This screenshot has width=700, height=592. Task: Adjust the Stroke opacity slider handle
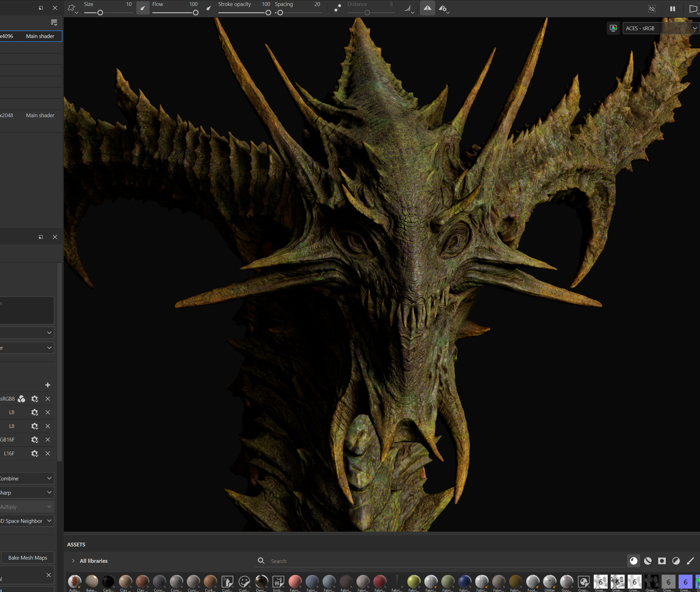[268, 13]
